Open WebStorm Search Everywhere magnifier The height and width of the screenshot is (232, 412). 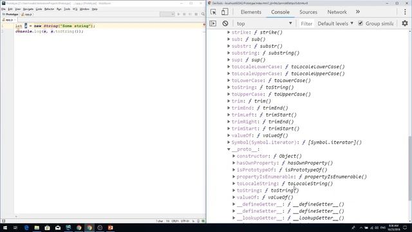pos(203,14)
